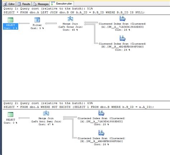The image size is (170, 155).
Task: Click the Query 1 cost header text
Action: [48, 9]
